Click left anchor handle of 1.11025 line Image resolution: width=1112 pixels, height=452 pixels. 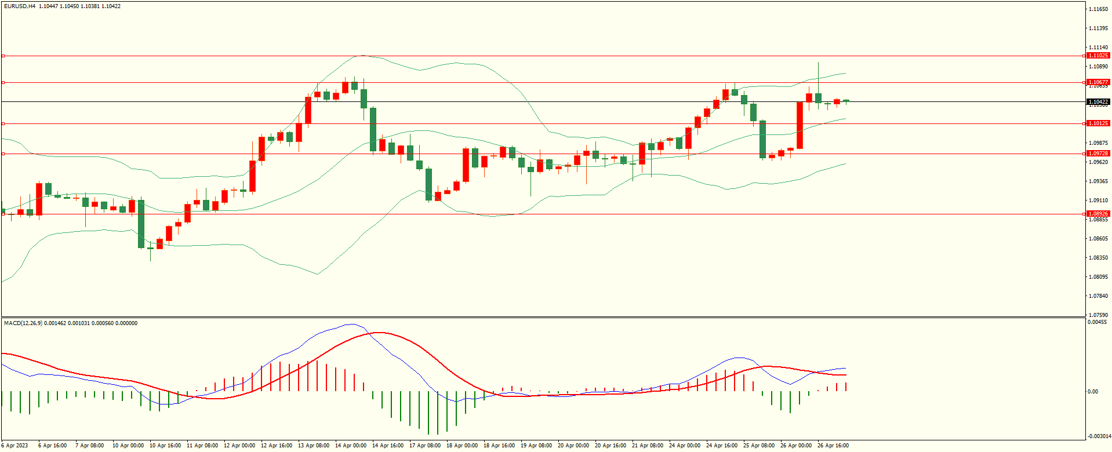point(3,56)
